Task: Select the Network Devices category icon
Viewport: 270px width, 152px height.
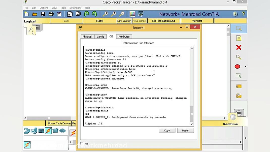Action: click(x=27, y=131)
